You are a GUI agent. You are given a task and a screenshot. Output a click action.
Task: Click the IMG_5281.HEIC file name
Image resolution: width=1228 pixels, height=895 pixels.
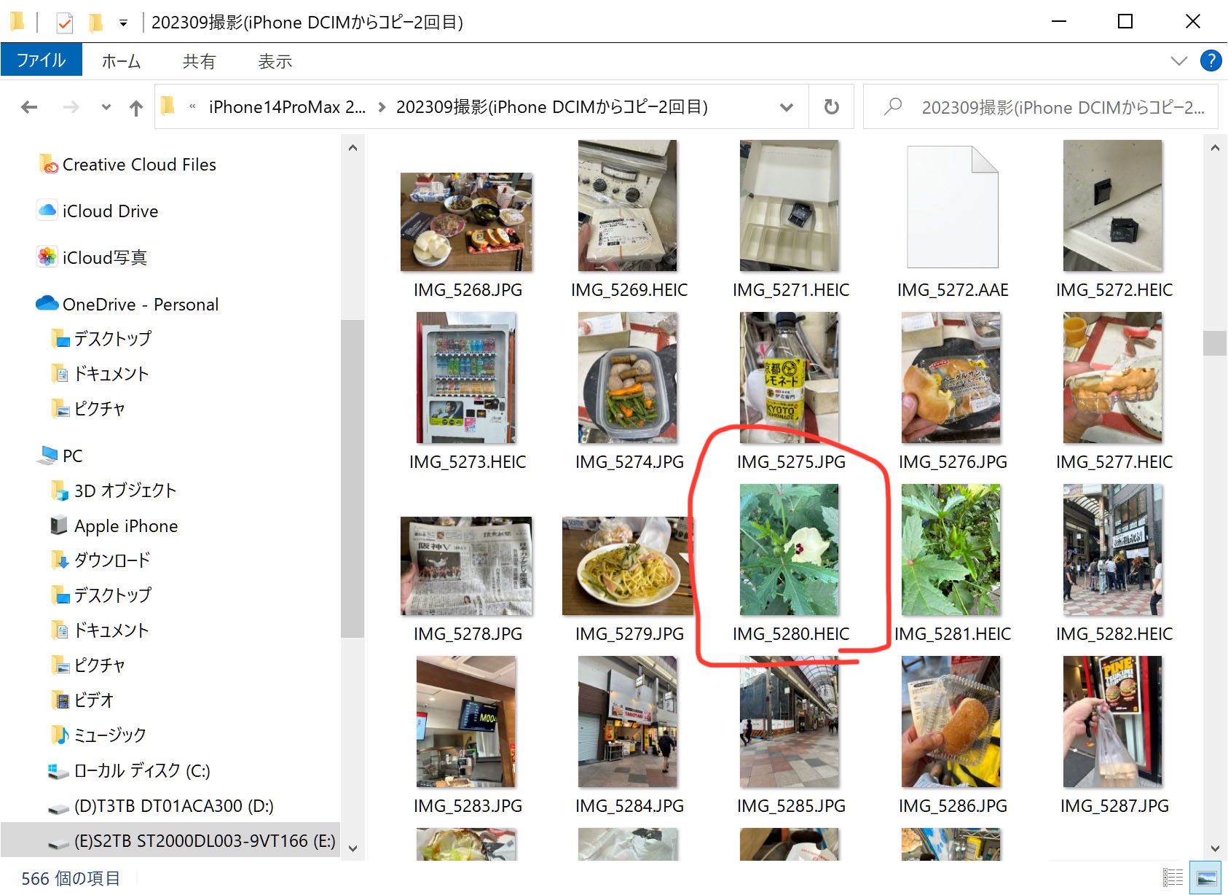(953, 634)
